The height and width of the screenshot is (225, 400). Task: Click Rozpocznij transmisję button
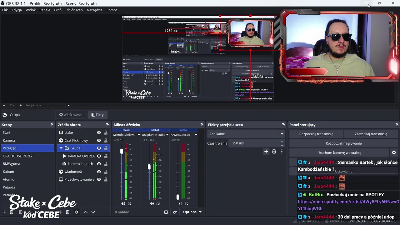coord(316,134)
